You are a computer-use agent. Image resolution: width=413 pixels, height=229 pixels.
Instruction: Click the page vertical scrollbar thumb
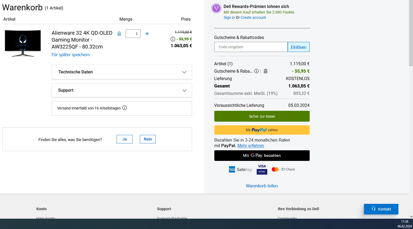tap(411, 33)
